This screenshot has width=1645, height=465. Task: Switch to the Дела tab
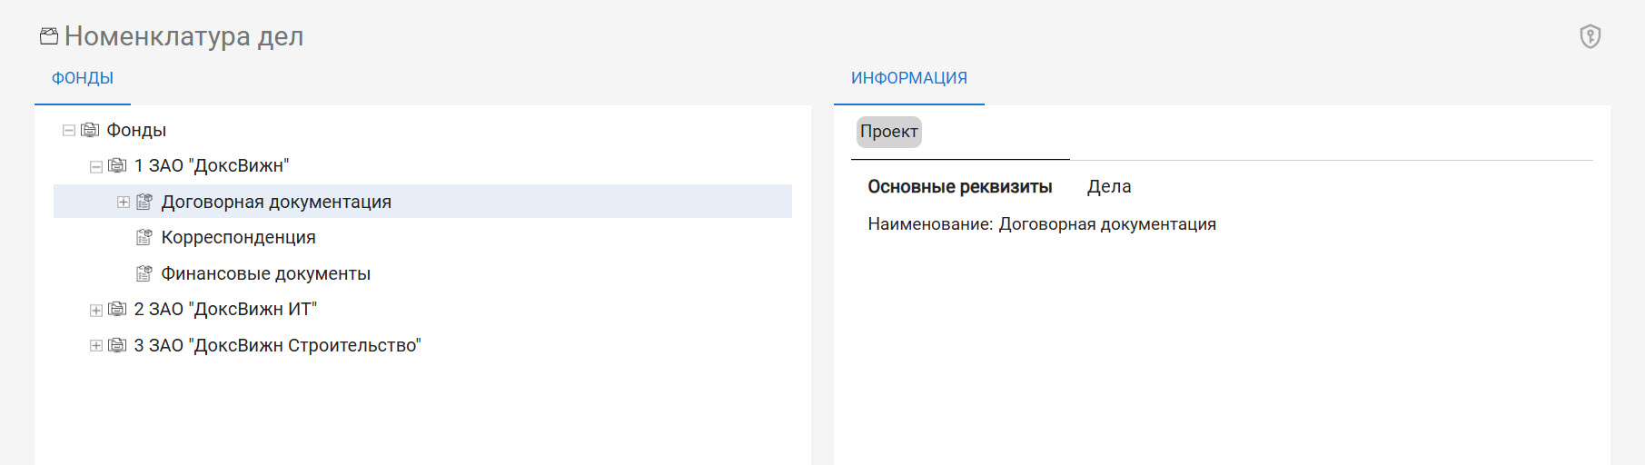pos(1109,186)
